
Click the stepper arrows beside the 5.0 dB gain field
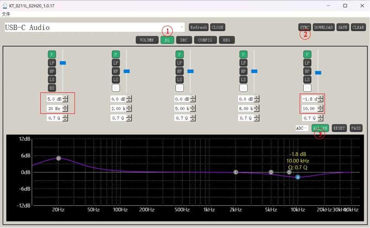65,99
